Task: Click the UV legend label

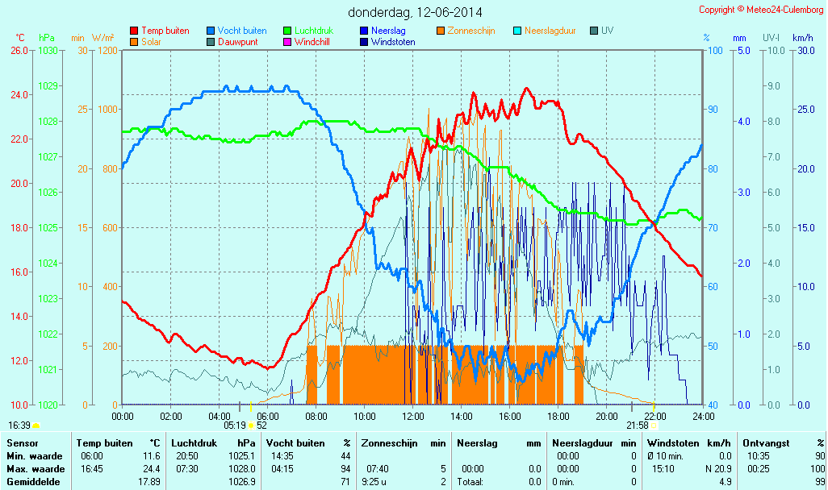Action: [607, 31]
